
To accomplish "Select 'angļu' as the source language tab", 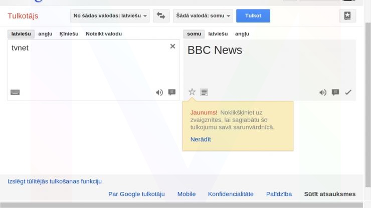I will (x=45, y=33).
